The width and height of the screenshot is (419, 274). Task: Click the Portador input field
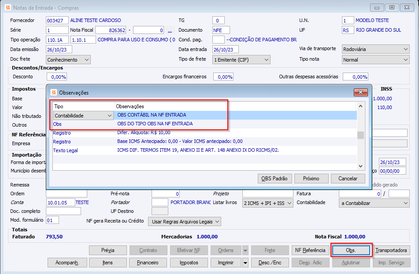pos(160,202)
